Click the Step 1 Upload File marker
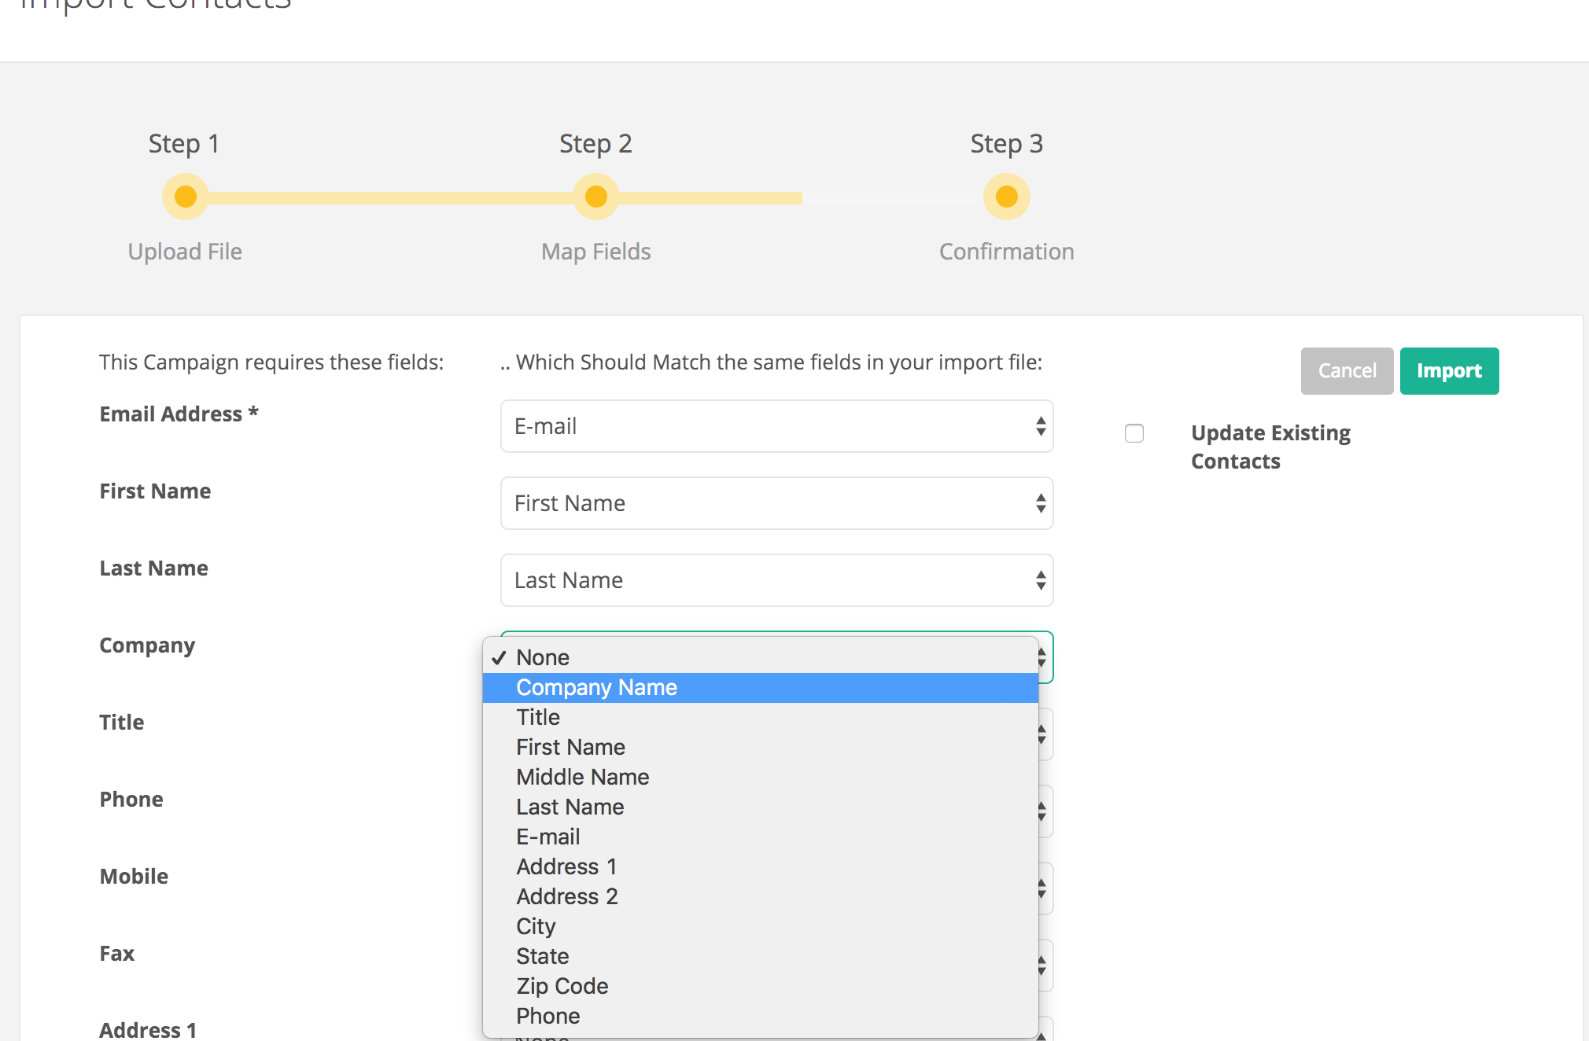The height and width of the screenshot is (1041, 1589). coord(186,197)
